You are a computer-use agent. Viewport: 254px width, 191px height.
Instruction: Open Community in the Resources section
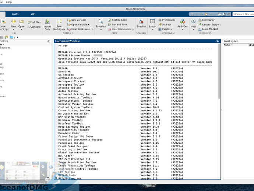pos(207,20)
